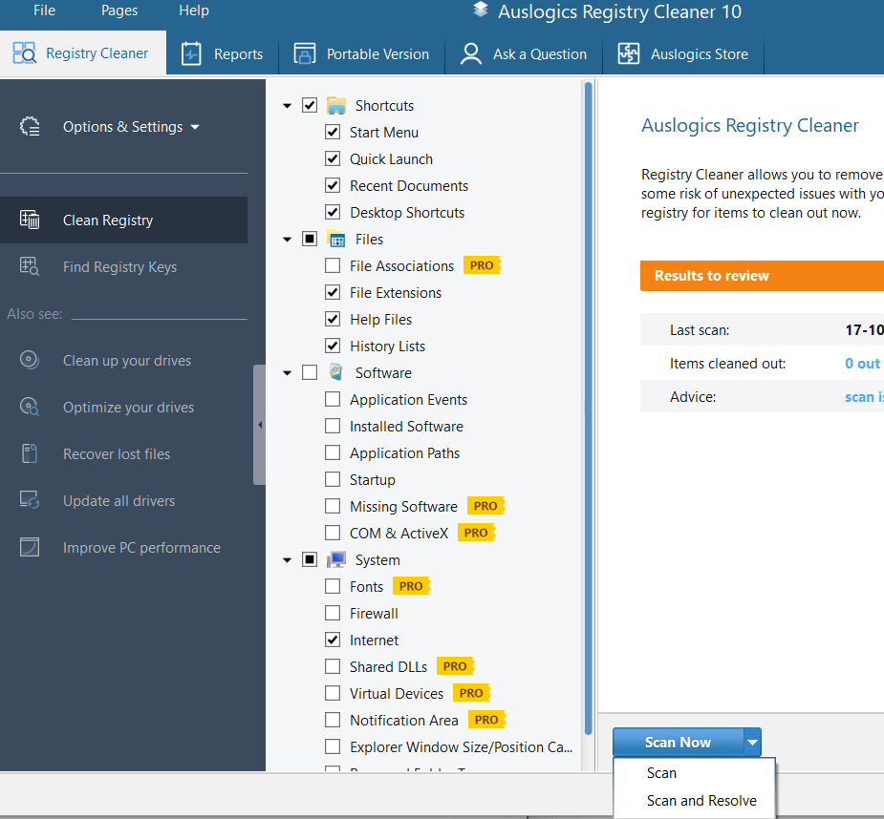Click the Reports tab icon
The width and height of the screenshot is (884, 819).
click(x=191, y=54)
